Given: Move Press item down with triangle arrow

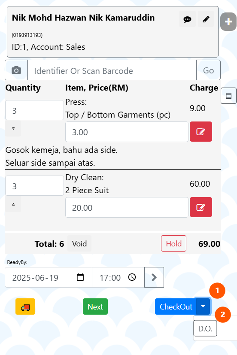Looking at the screenshot, I should point(13,128).
